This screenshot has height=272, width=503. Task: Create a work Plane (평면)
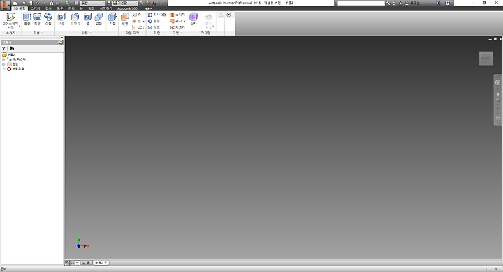125,20
